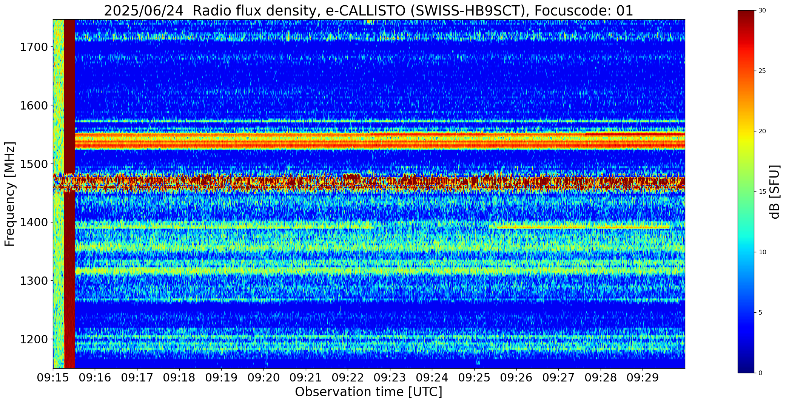Click the 09:29 time tick label
Viewport: 786px width, 403px height.
pos(643,378)
